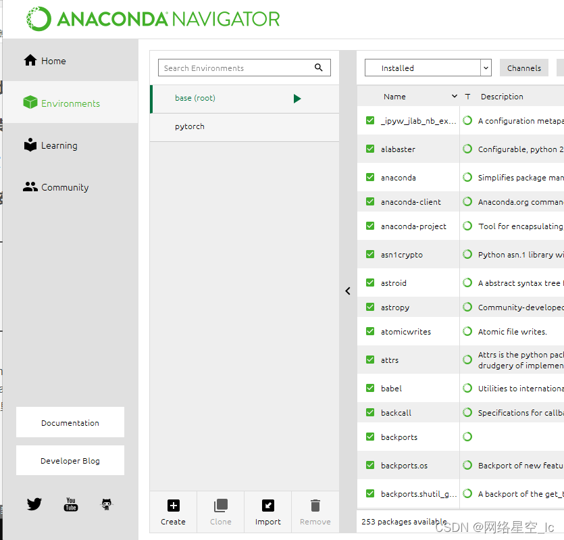
Task: Click the asn1crypto package type circle icon
Action: 467,254
